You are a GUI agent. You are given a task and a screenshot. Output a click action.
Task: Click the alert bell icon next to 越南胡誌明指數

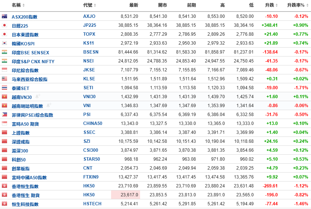[x=49, y=105]
